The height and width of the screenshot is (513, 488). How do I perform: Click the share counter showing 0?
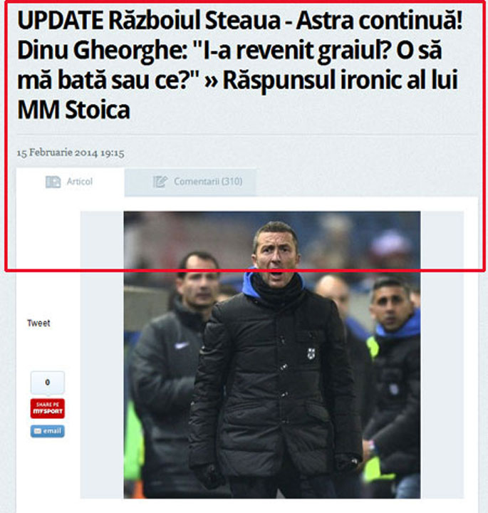(48, 382)
